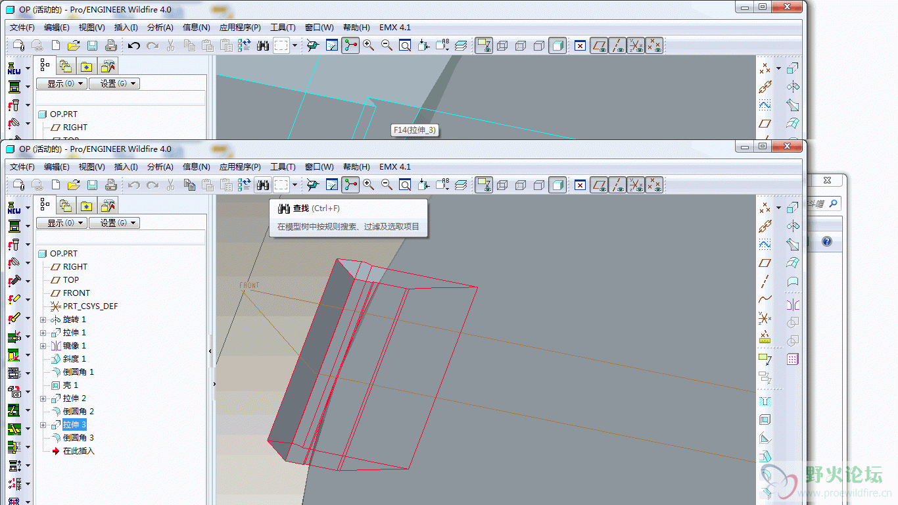Image resolution: width=898 pixels, height=505 pixels.
Task: Click blue help question-mark icon at right
Action: [x=827, y=242]
